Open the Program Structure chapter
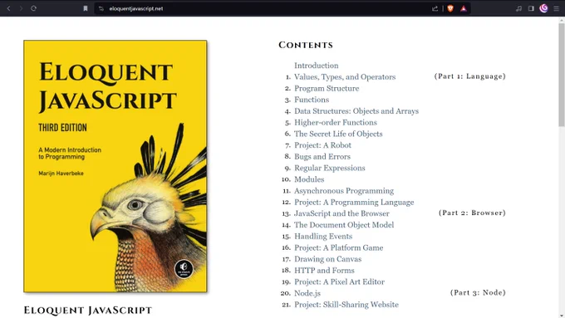The image size is (565, 318). [x=327, y=88]
